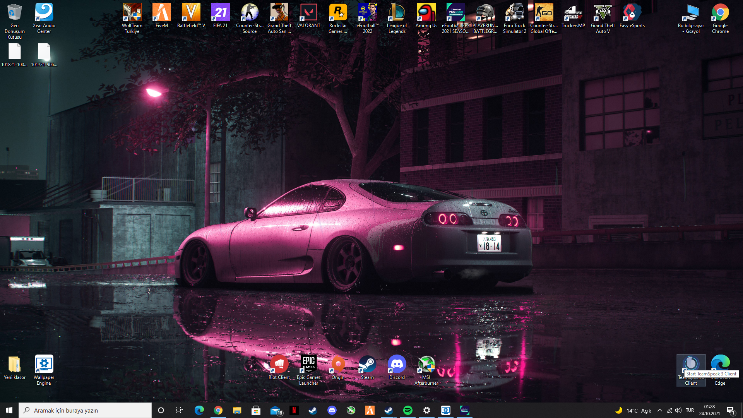
Task: Select eFootball PES 2021 Season icon
Action: (455, 18)
